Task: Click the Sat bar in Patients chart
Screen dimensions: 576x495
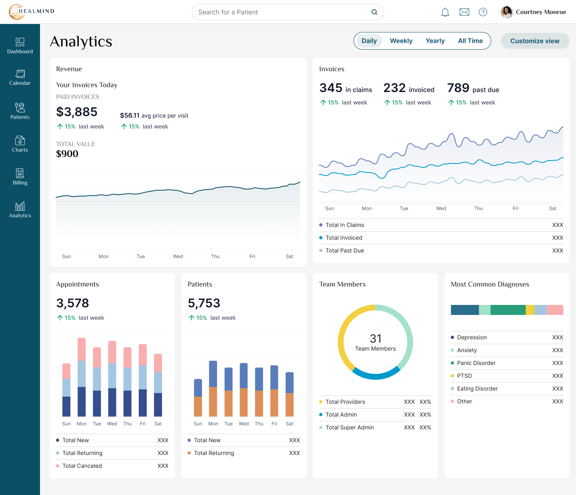Action: coord(290,395)
